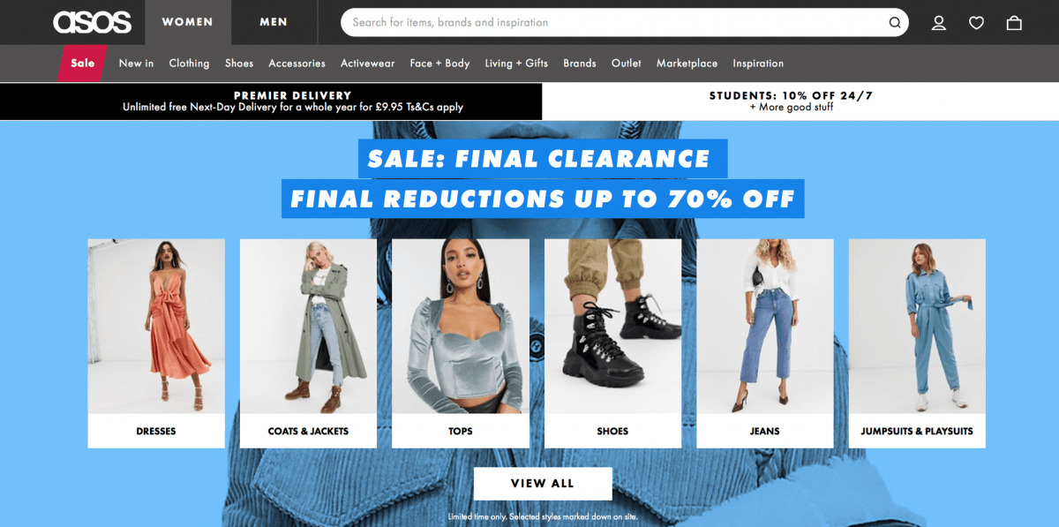This screenshot has width=1059, height=527.
Task: Open the Jumpsuits & Playsuits thumbnail
Action: click(917, 343)
